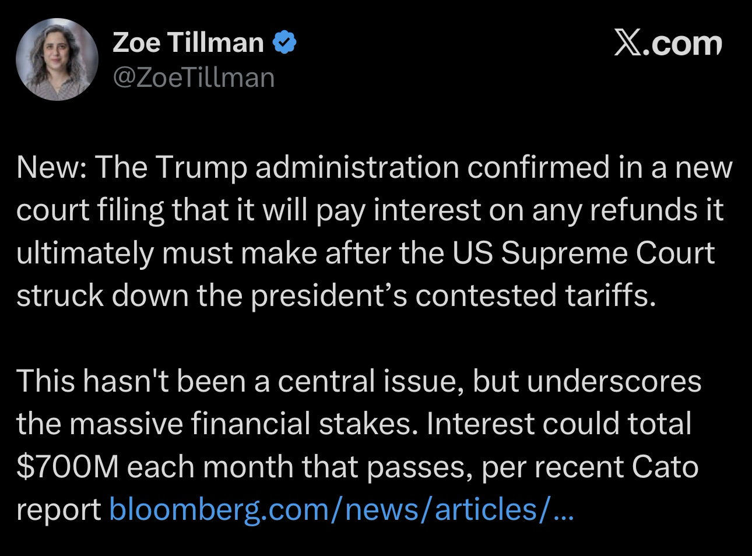This screenshot has width=752, height=556.
Task: Click the word "report" before the link
Action: [x=59, y=510]
